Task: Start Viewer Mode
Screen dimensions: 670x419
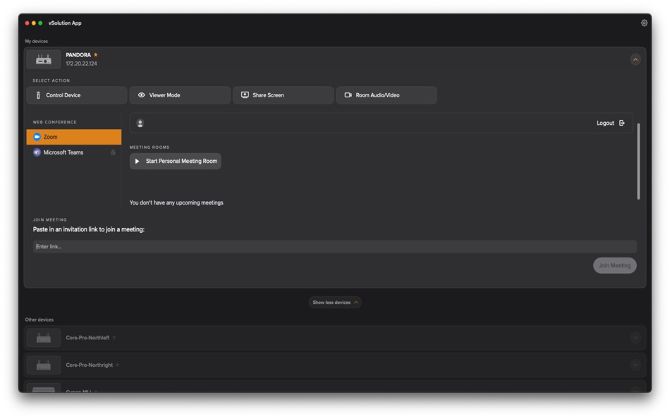Action: tap(180, 95)
